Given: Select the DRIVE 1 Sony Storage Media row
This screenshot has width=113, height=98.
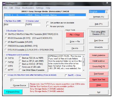Looking at the screenshot, I should [45, 15].
